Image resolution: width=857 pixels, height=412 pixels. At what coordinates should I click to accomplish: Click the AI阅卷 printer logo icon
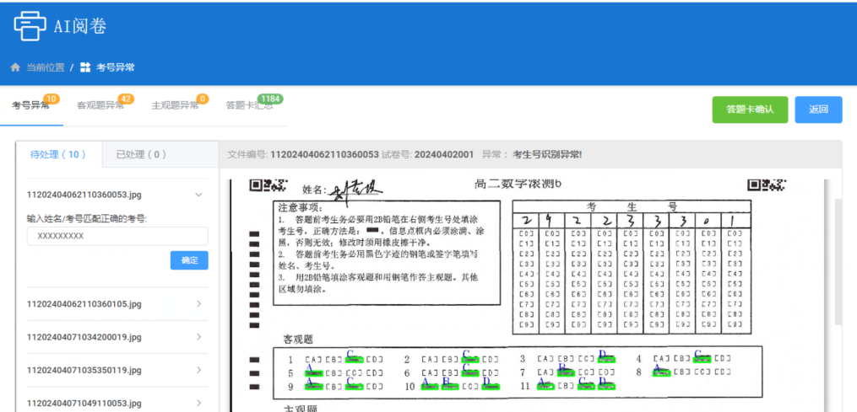click(x=29, y=25)
